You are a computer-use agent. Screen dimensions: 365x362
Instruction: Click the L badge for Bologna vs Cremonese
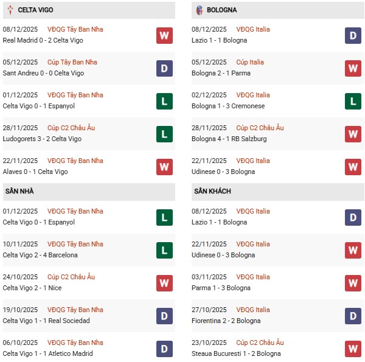[x=353, y=101]
